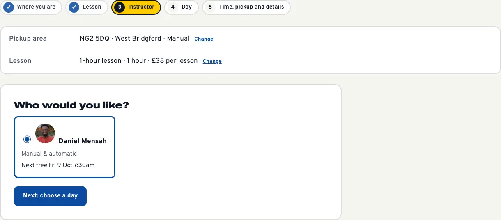Go back to the Where you are step

[x=31, y=7]
